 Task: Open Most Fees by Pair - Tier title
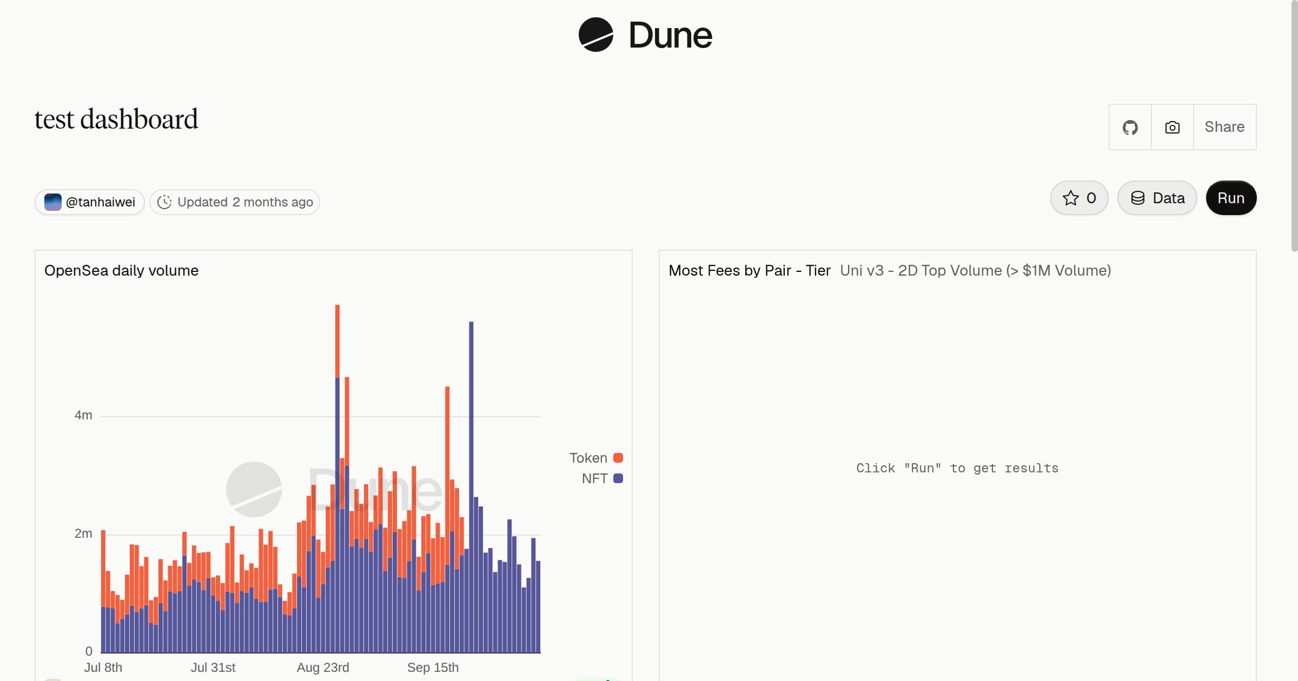749,270
